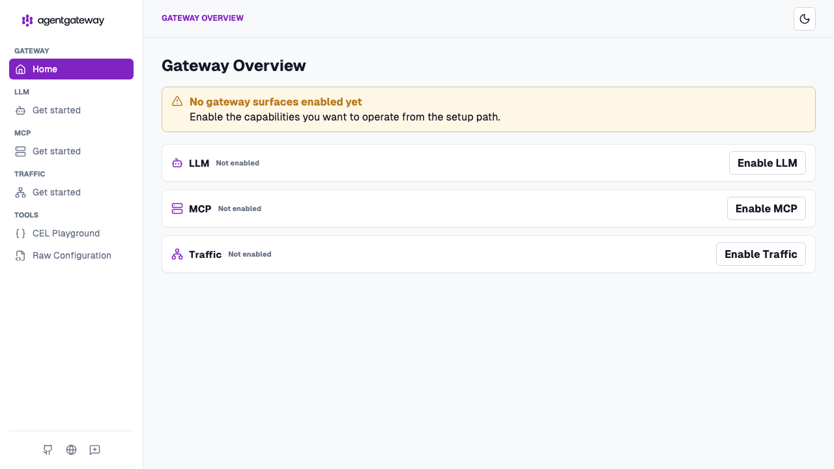834x469 pixels.
Task: Click 'Enable the capabilities you want' description
Action: point(345,117)
